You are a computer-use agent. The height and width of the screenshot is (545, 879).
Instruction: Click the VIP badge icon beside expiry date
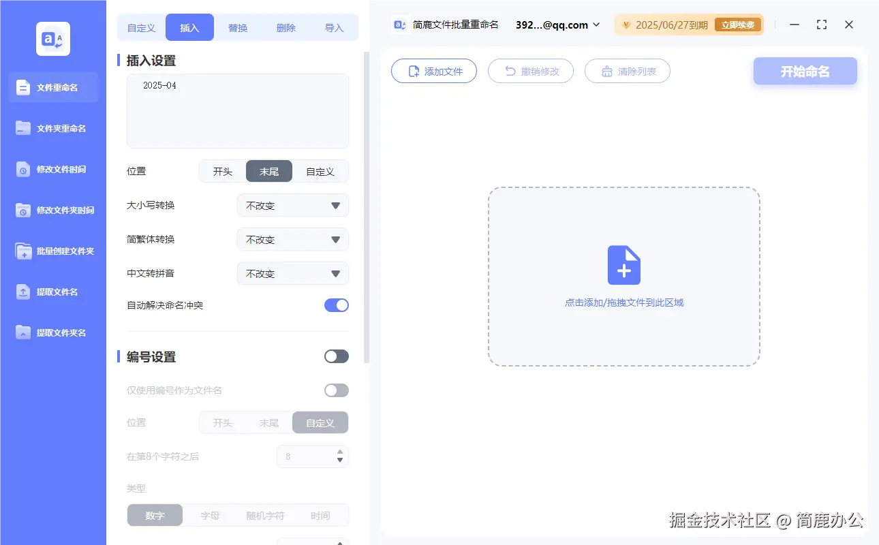(626, 25)
